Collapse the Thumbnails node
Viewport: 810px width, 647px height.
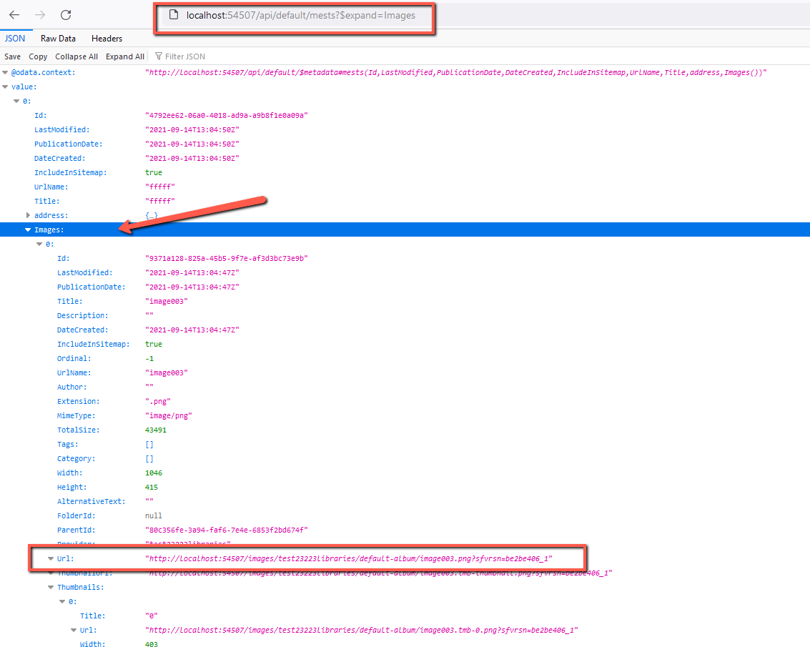click(51, 587)
